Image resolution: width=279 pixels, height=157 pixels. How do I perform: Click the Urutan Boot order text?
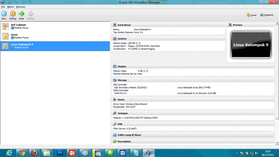point(136,46)
